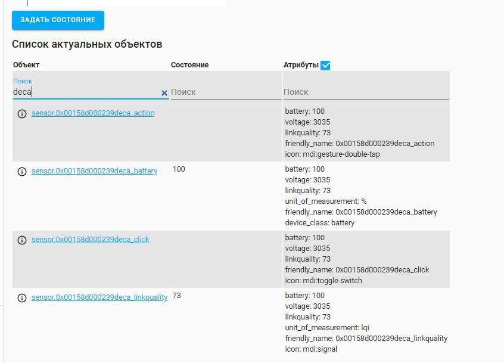Click the battery sensor state value 100

(x=179, y=169)
